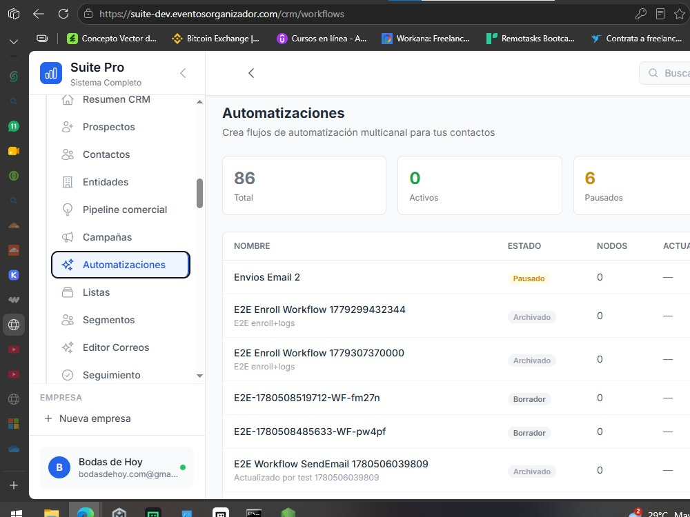Open the Pipeline comercial menu item
Image resolution: width=690 pixels, height=517 pixels.
click(x=121, y=210)
